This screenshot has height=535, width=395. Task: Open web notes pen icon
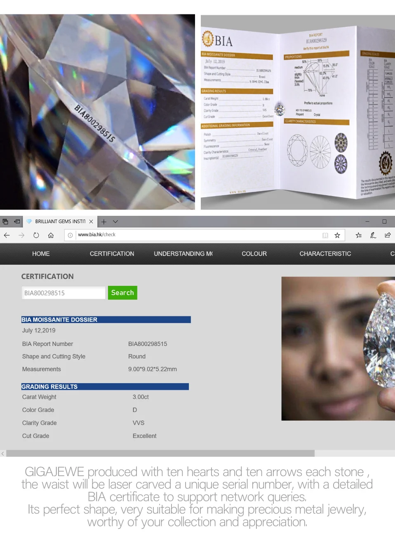pos(373,235)
